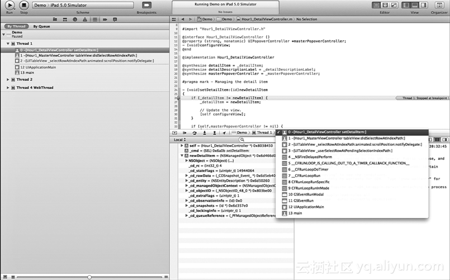This screenshot has width=450, height=280.
Task: Show the Project navigator
Action: (55, 20)
